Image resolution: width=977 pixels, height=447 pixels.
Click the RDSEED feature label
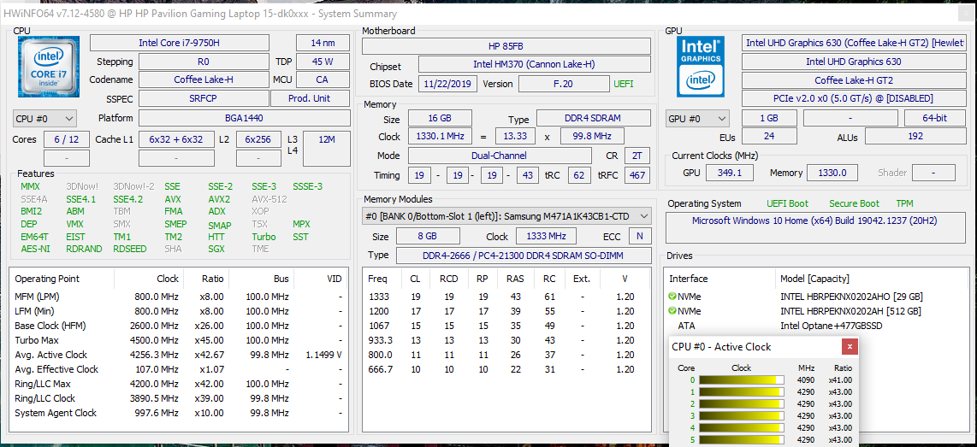point(129,249)
